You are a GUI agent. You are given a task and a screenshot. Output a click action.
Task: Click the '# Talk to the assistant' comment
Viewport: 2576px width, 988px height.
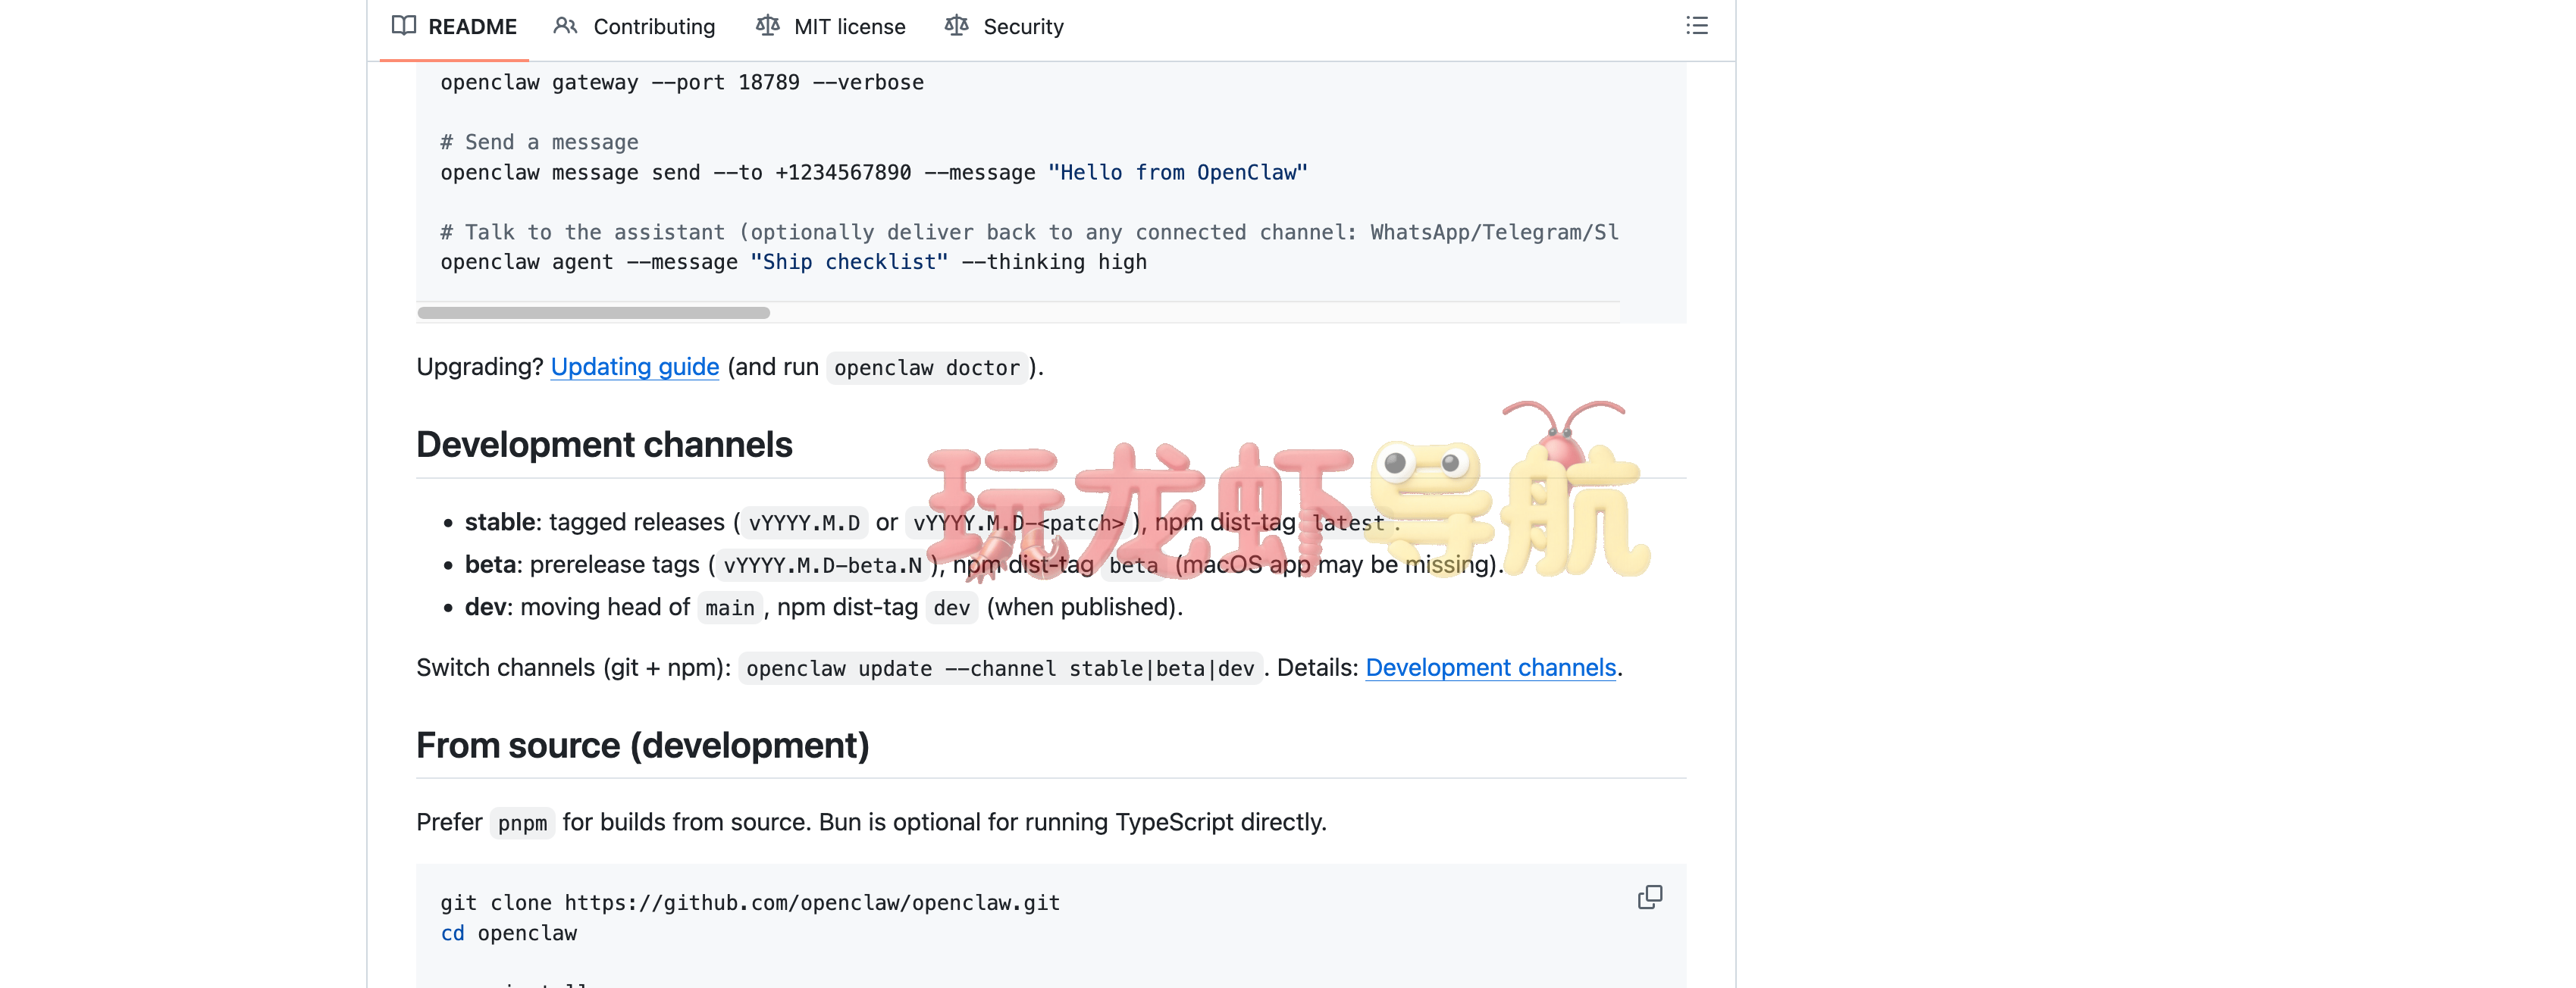[1029, 232]
